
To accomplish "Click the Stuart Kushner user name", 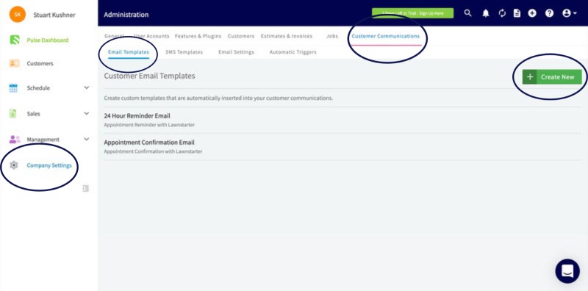I will (54, 15).
